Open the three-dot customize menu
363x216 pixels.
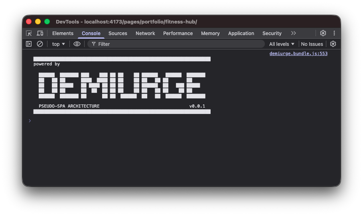(334, 33)
